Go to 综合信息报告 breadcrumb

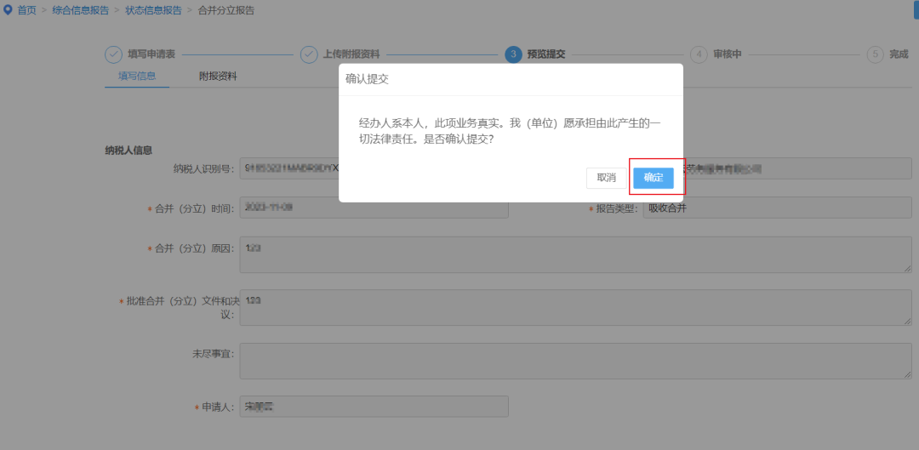(x=80, y=10)
